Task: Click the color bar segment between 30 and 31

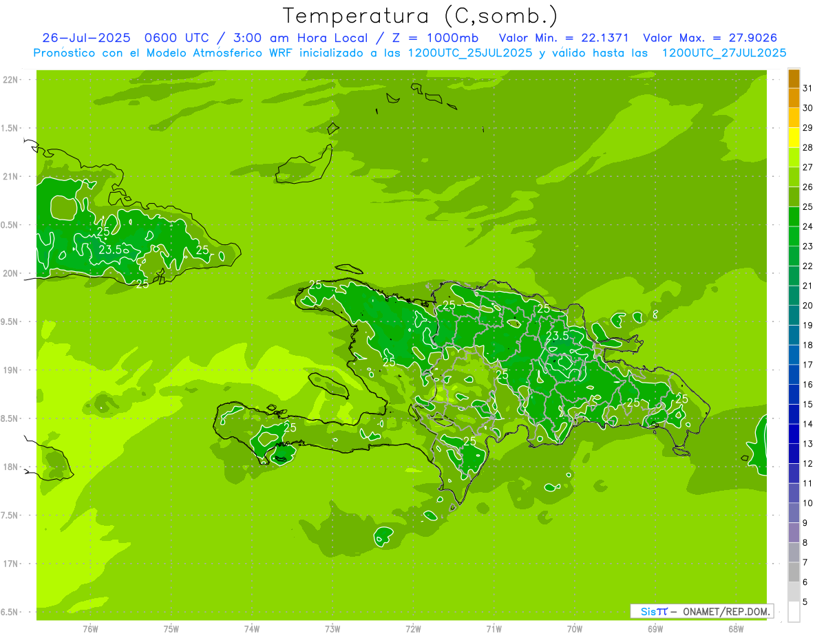Action: [x=794, y=98]
